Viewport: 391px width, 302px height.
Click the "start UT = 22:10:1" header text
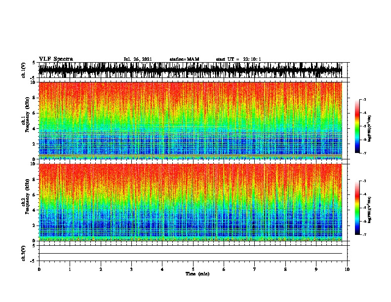pyautogui.click(x=238, y=59)
